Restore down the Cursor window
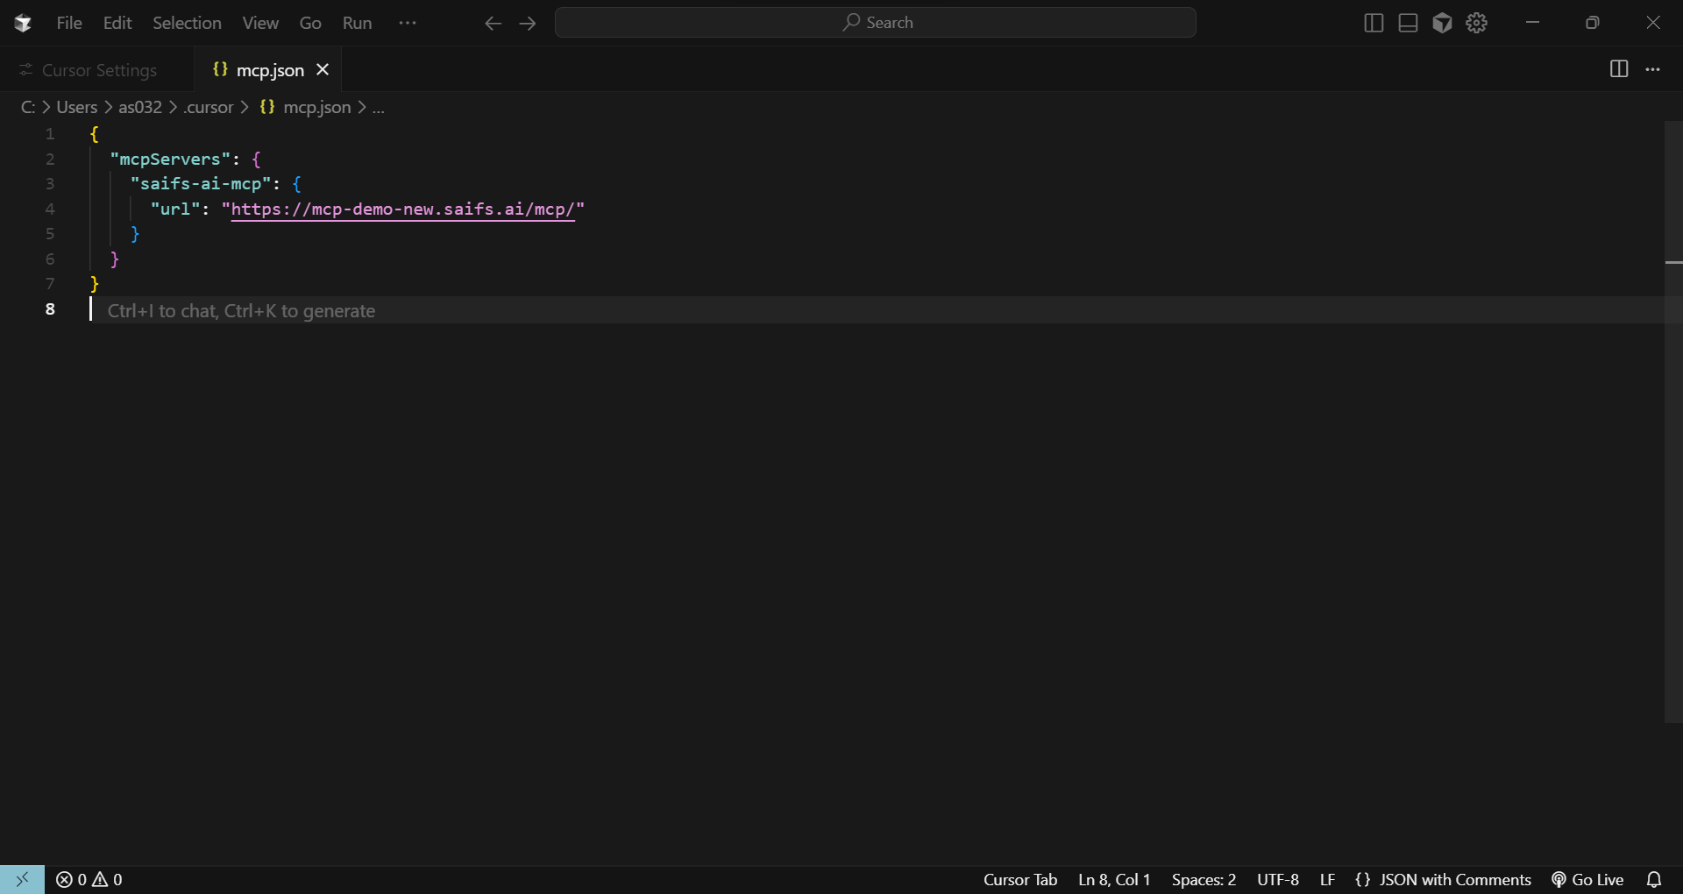This screenshot has height=894, width=1683. point(1593,23)
